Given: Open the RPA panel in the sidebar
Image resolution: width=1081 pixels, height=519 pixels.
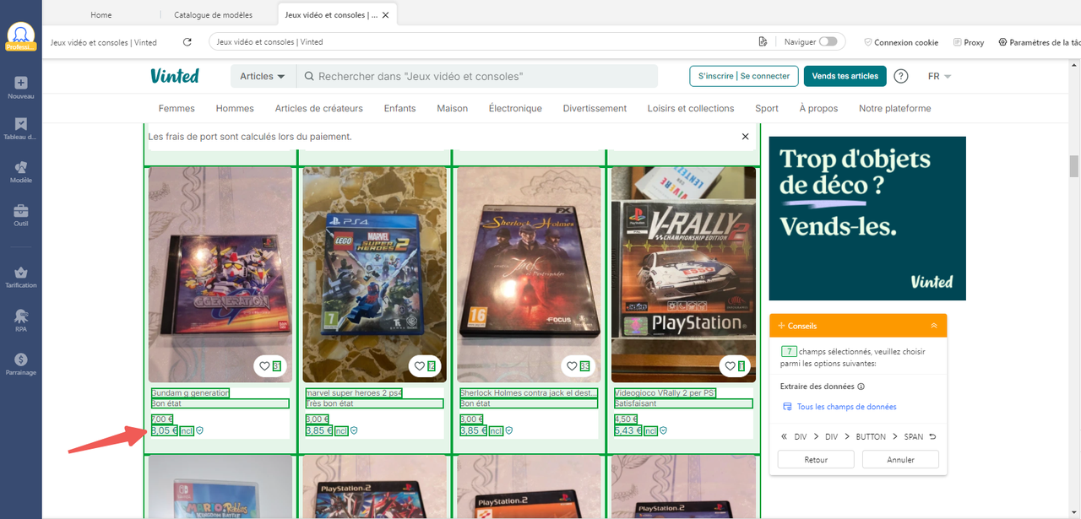Looking at the screenshot, I should [20, 317].
